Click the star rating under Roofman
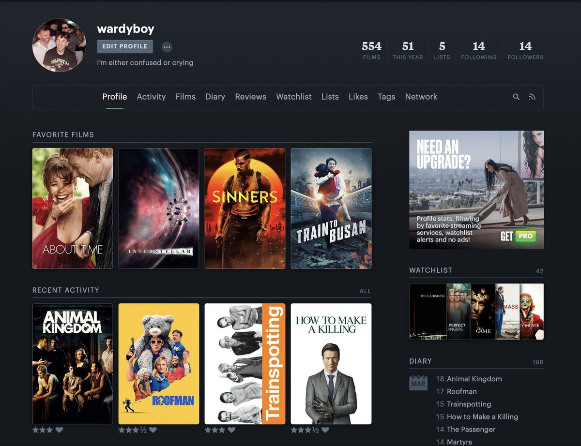Screen dimensions: 581x446 (133, 430)
